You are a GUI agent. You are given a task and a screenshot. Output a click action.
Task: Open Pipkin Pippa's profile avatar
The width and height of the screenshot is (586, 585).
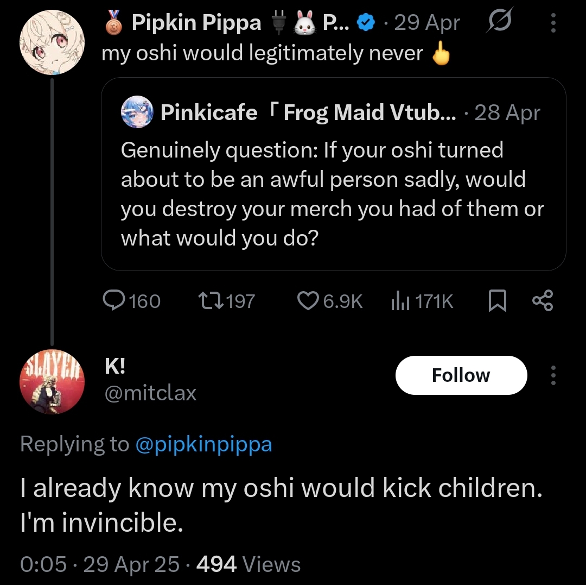pyautogui.click(x=52, y=41)
